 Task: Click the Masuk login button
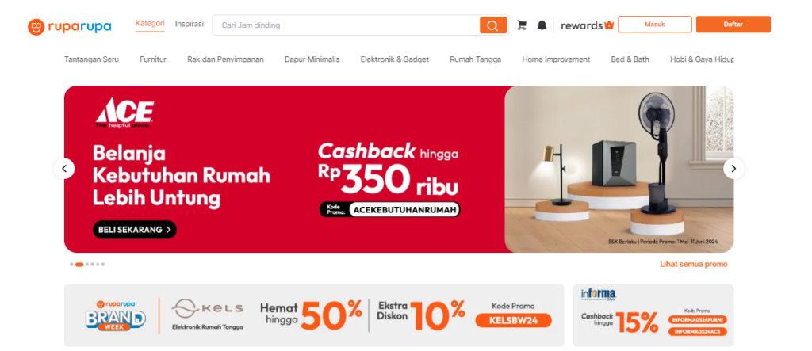(x=654, y=25)
